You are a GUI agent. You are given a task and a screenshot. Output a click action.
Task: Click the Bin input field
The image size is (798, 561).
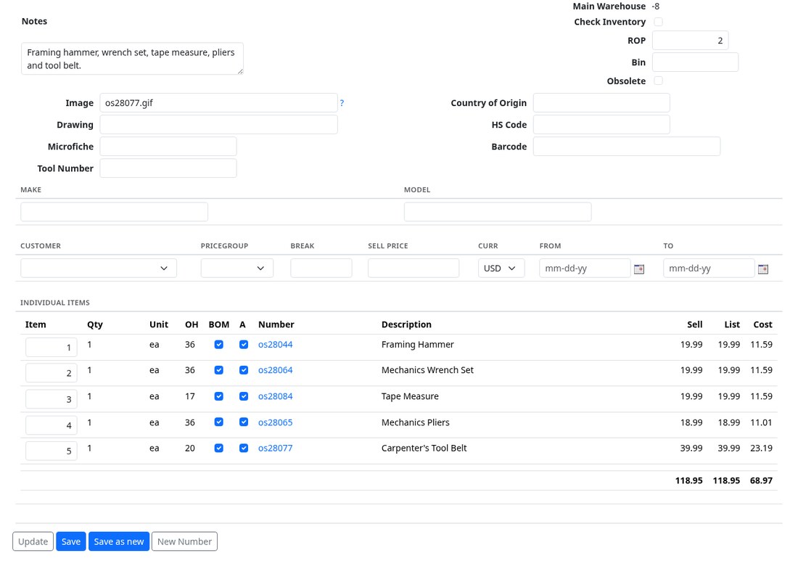(695, 62)
